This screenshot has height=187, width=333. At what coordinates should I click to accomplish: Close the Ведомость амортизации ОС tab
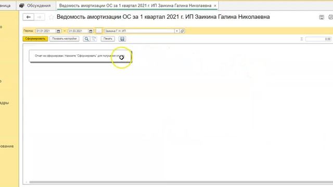click(x=215, y=6)
